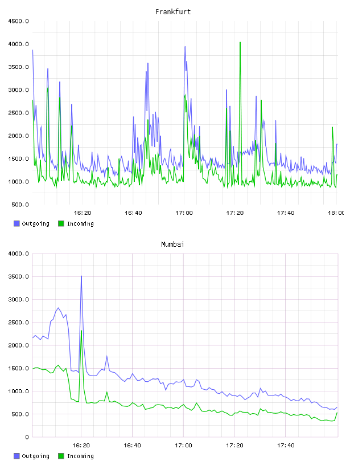This screenshot has width=346, height=465.
Task: Click the Outgoing spike peak at 16:20 in Mumbai chart
Action: tap(81, 276)
